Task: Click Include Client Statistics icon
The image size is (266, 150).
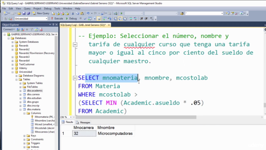Action: click(110, 18)
